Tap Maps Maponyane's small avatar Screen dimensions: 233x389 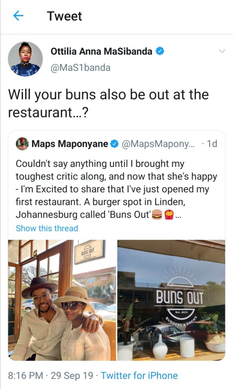tap(22, 144)
